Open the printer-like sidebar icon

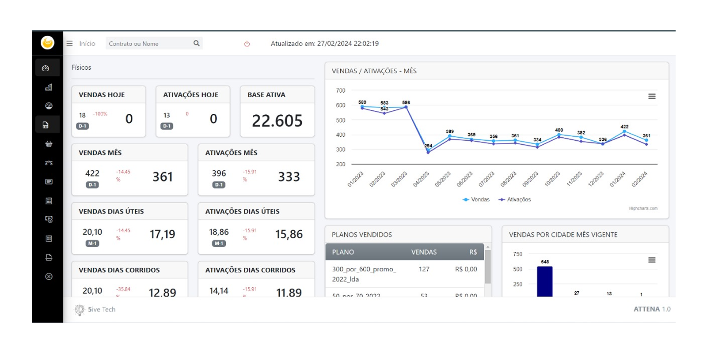pyautogui.click(x=49, y=257)
